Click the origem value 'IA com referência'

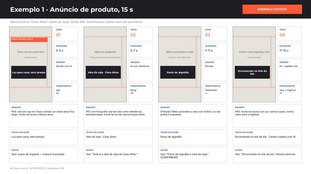(x=140, y=66)
